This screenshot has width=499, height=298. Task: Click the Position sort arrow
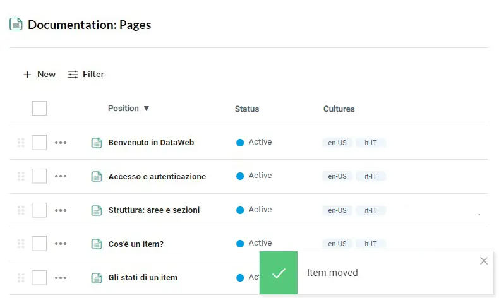[147, 109]
